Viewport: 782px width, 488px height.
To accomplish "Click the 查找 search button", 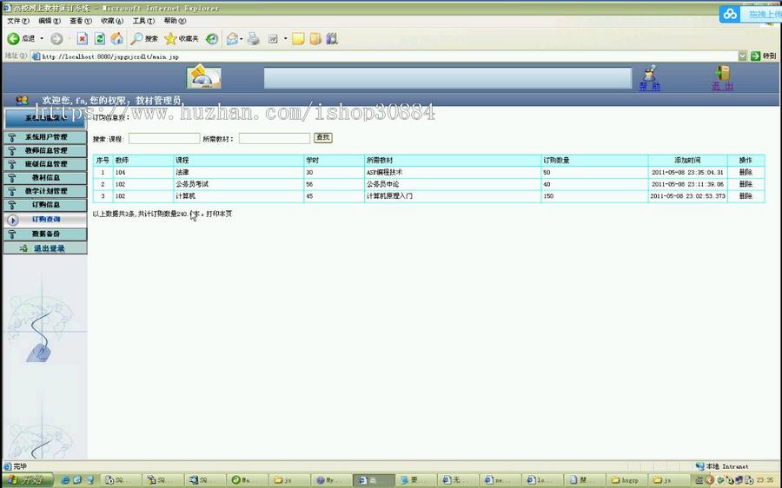I will coord(323,138).
